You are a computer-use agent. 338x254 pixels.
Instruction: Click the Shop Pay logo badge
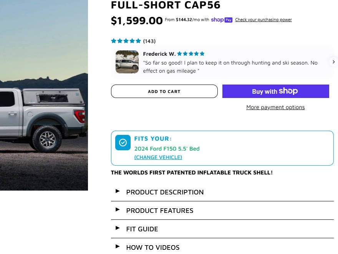click(x=222, y=20)
